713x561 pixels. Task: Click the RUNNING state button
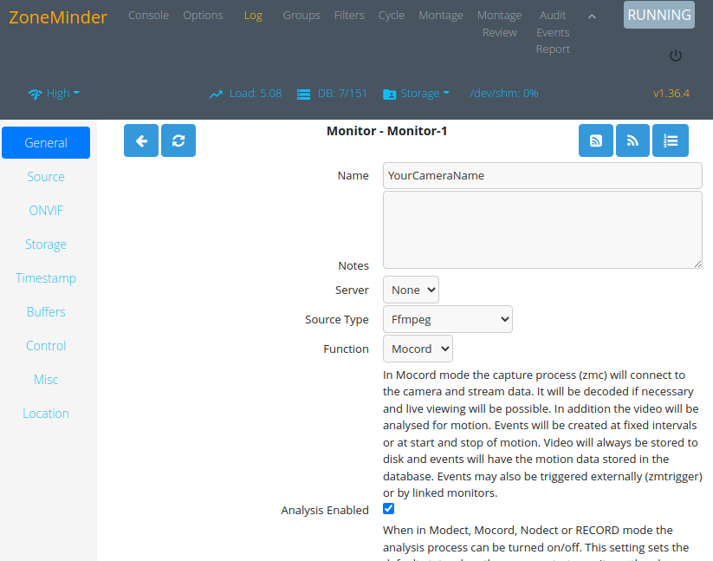pyautogui.click(x=659, y=15)
